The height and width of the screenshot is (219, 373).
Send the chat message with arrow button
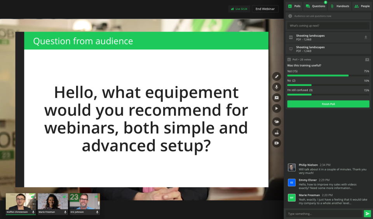pyautogui.click(x=367, y=214)
